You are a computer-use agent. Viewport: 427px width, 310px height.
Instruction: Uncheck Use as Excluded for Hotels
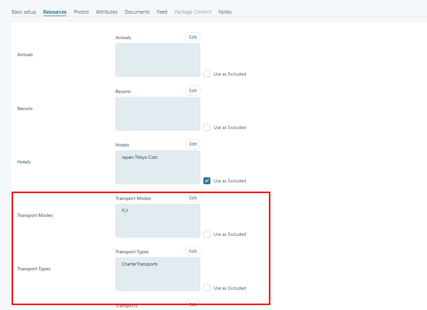coord(207,181)
